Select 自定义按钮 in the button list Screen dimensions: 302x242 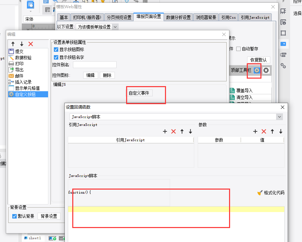28,95
